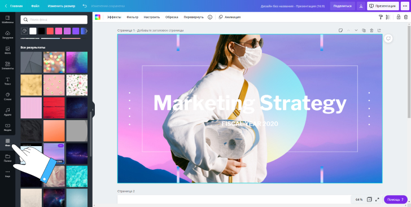Toggle the lock icon in top toolbar

point(399,17)
